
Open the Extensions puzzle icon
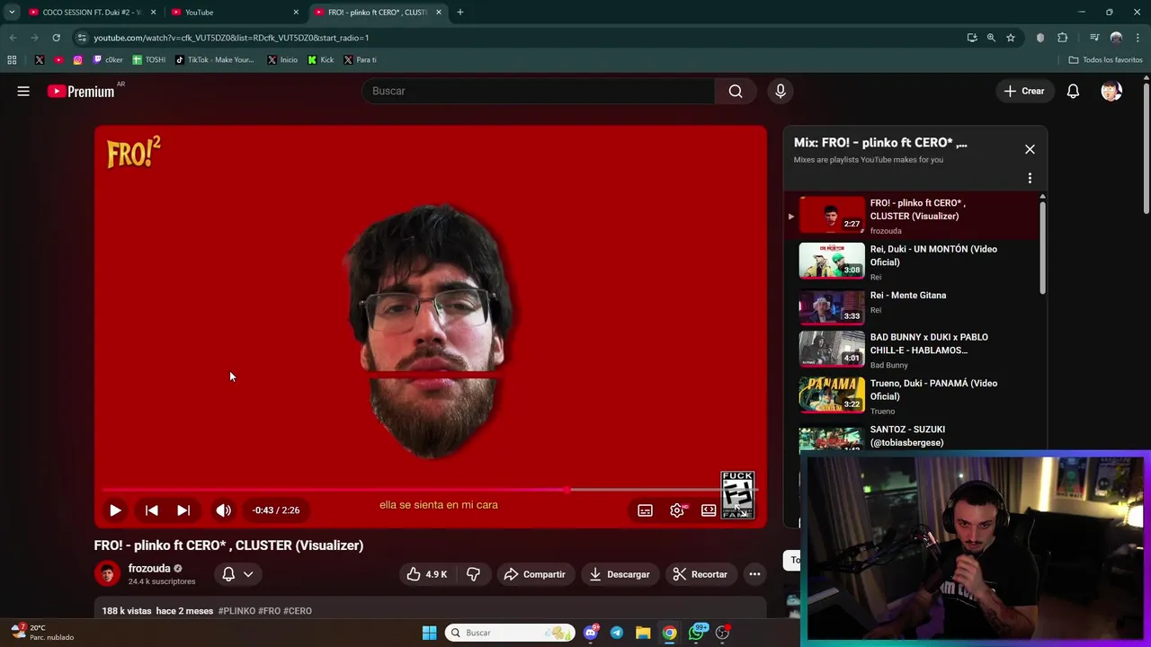point(1063,38)
